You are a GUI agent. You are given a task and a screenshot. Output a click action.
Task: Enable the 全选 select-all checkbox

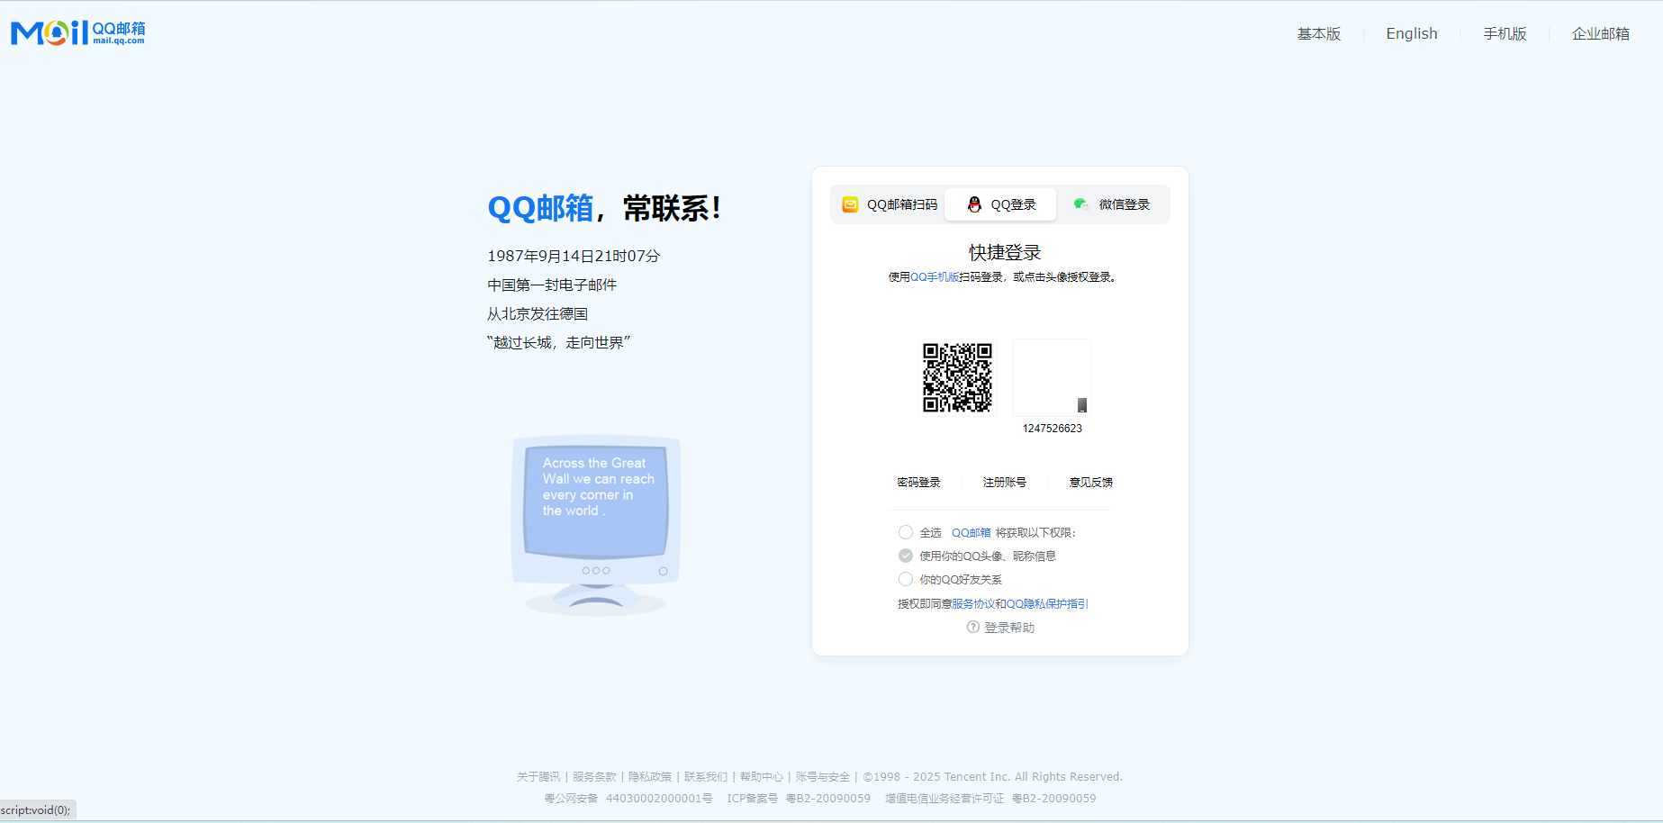coord(905,532)
